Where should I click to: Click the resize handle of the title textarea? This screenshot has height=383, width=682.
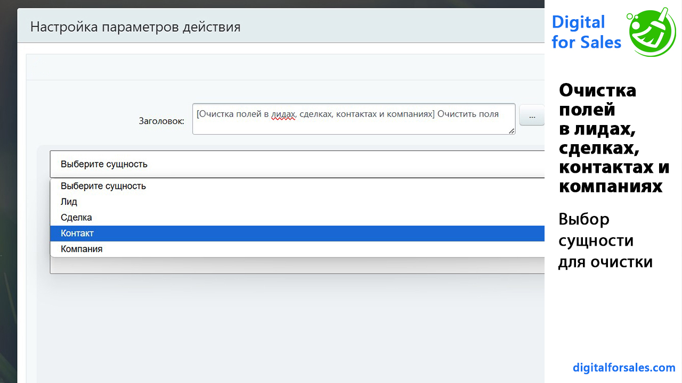pyautogui.click(x=511, y=131)
